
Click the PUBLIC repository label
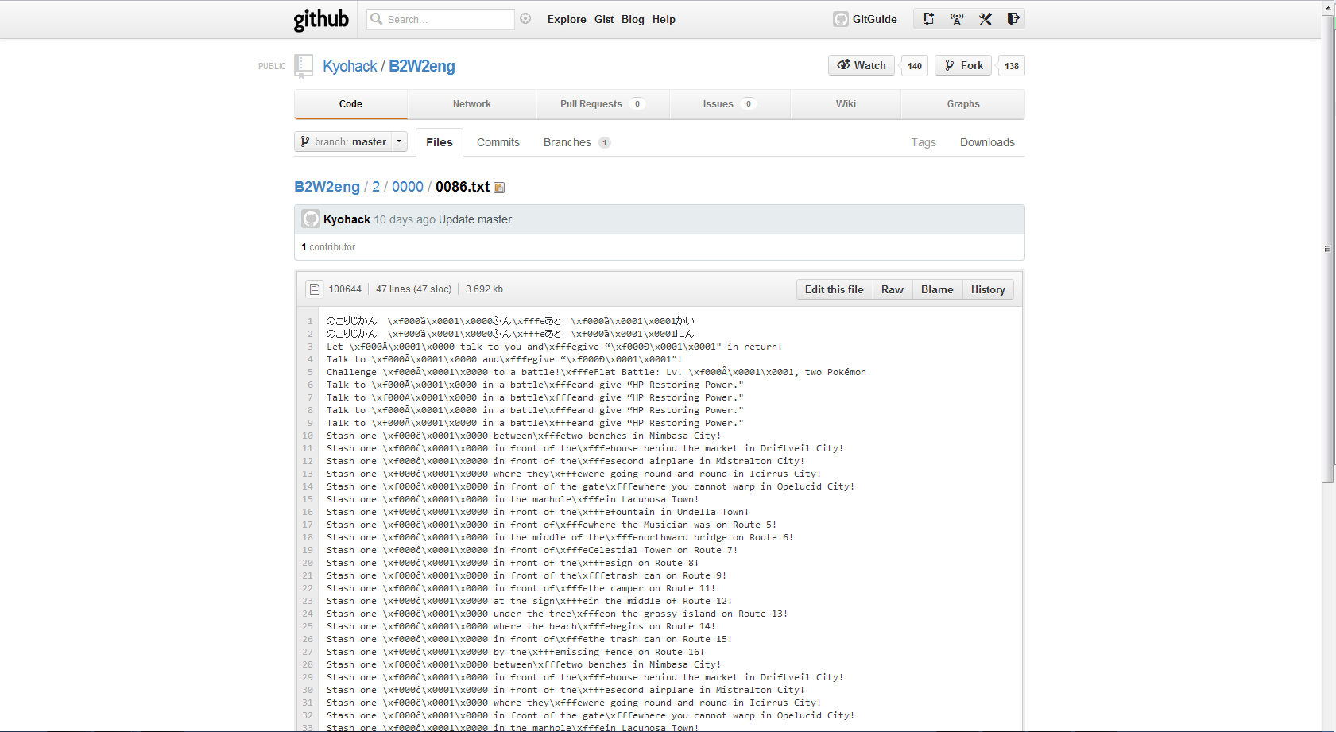point(272,67)
